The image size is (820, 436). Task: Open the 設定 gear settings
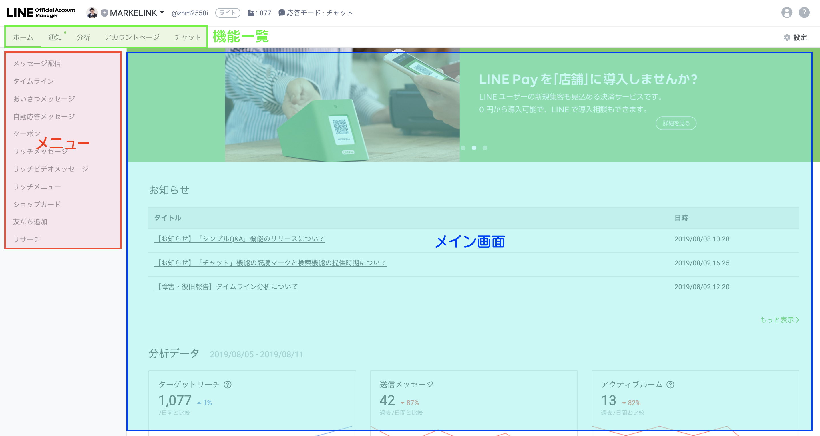795,37
